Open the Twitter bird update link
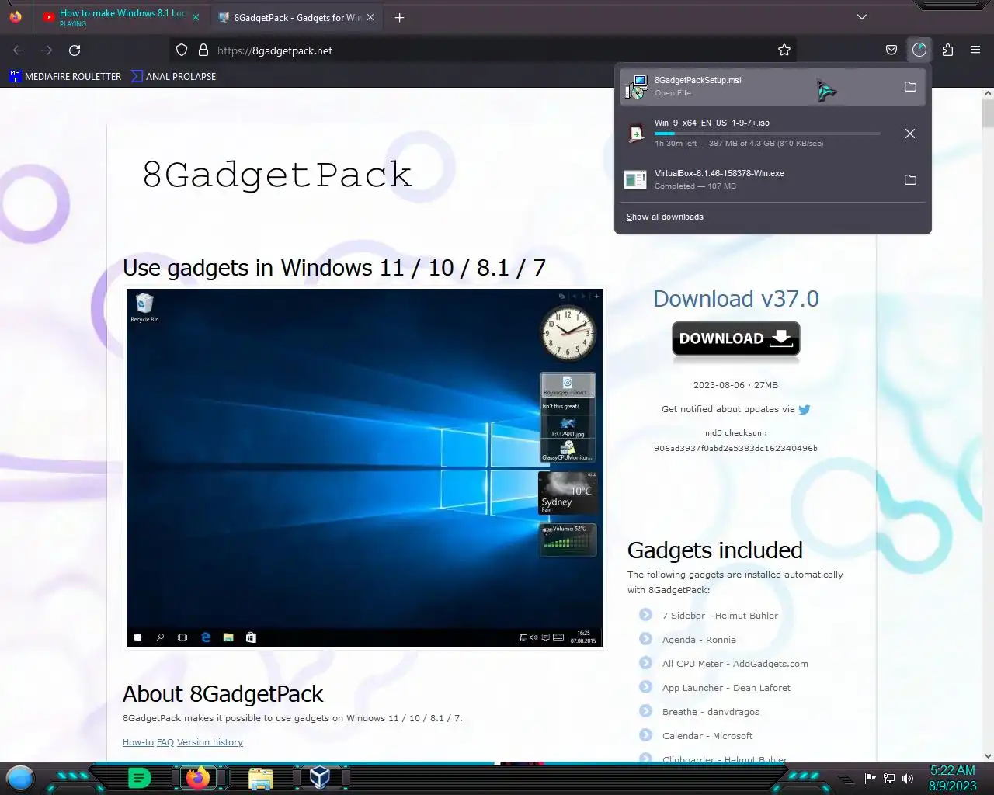 [805, 409]
